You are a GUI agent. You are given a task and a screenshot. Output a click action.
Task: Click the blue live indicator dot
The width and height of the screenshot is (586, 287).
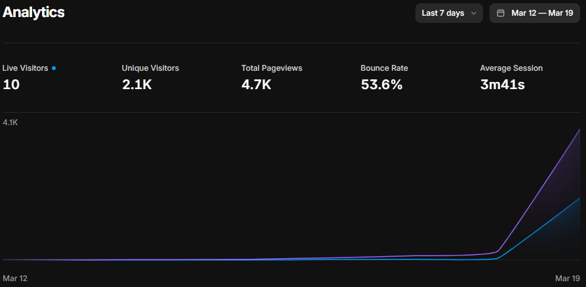tap(54, 68)
